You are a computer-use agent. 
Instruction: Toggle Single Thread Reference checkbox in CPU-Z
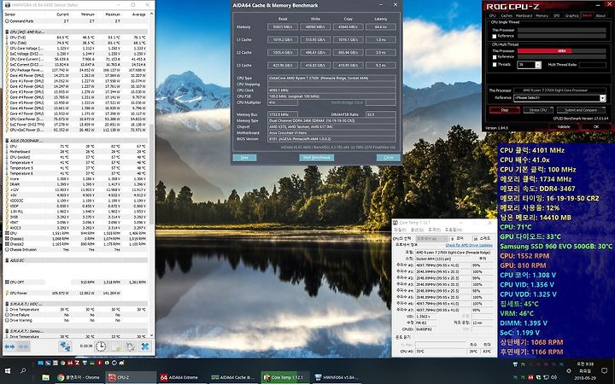point(495,36)
